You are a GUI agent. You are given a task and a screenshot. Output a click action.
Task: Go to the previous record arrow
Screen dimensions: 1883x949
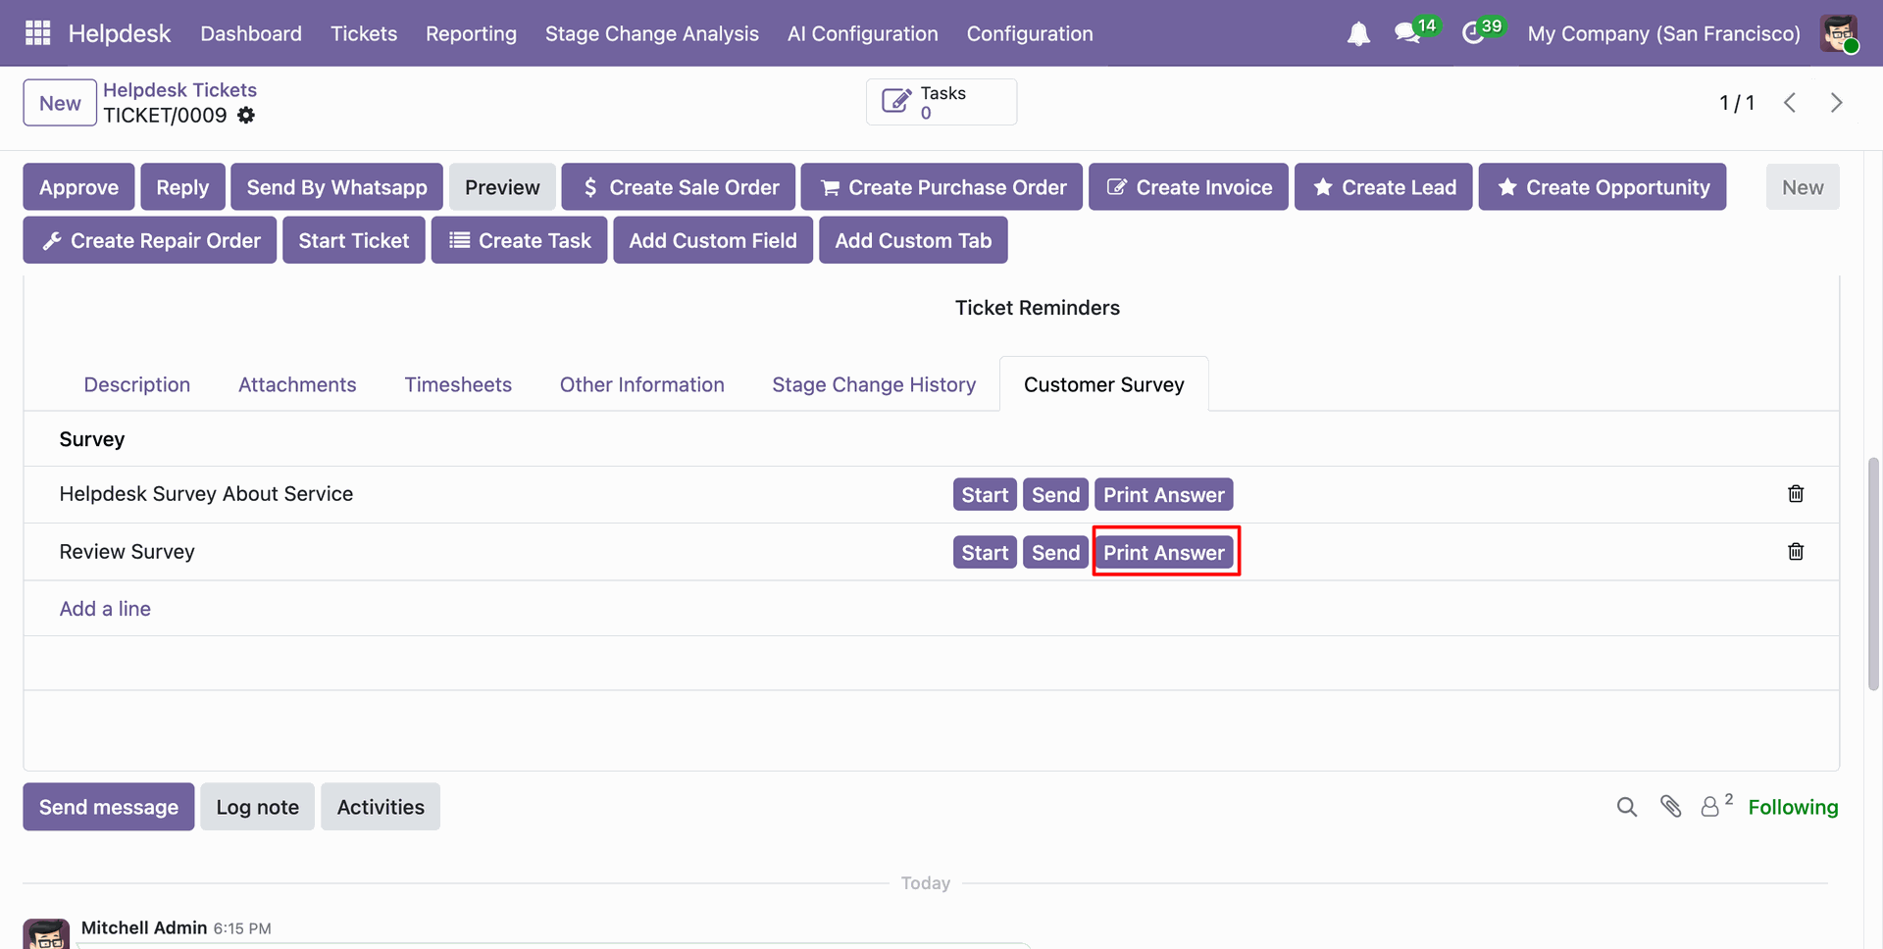(1790, 103)
